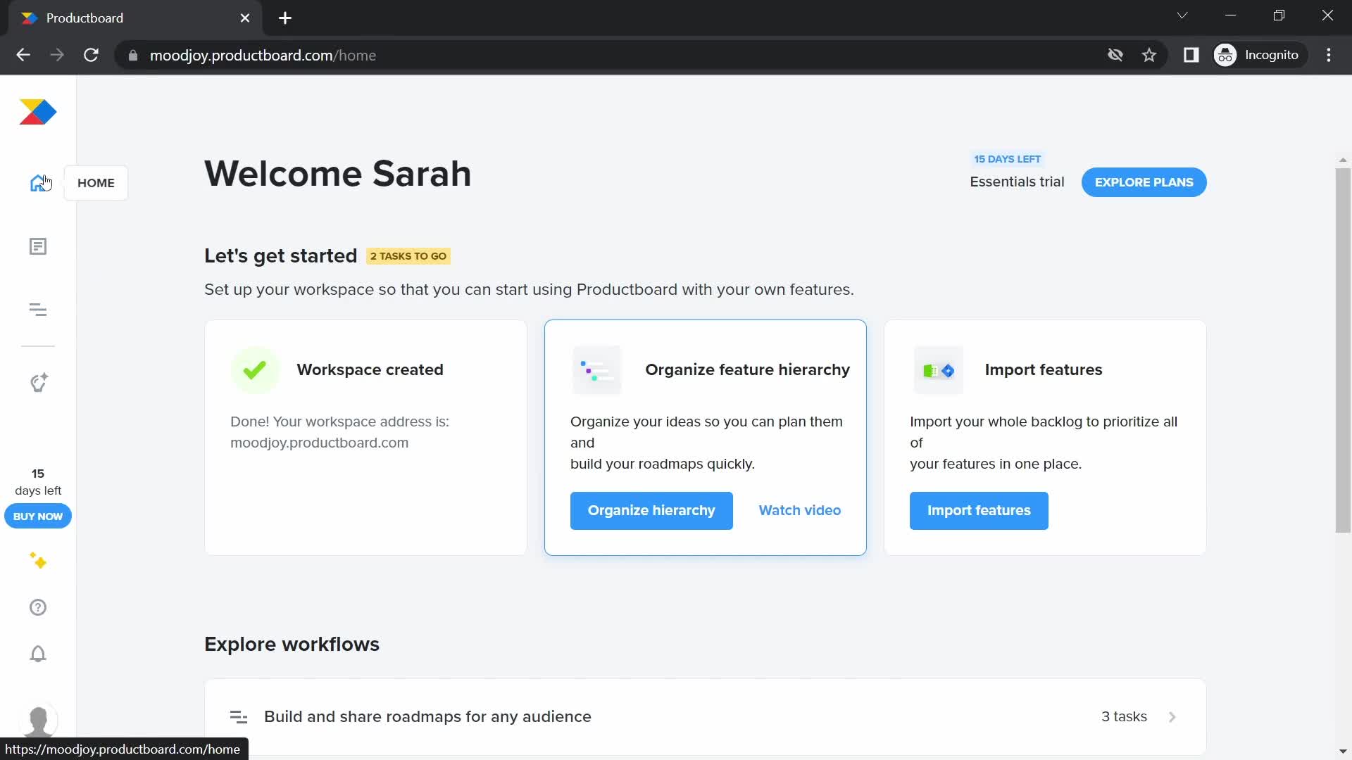Open Build and share roadmaps workflow row
The width and height of the screenshot is (1352, 760).
coord(705,717)
